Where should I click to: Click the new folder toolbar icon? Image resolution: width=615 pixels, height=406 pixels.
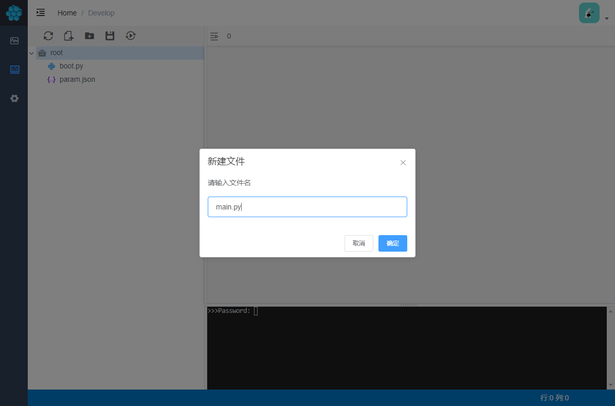click(x=89, y=36)
